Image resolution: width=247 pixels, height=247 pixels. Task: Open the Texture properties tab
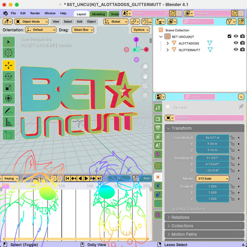click(158, 215)
